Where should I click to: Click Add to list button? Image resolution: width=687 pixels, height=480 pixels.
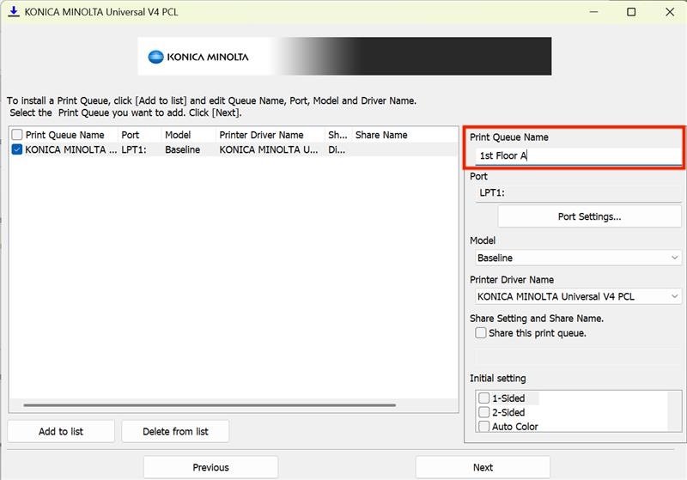coord(61,431)
